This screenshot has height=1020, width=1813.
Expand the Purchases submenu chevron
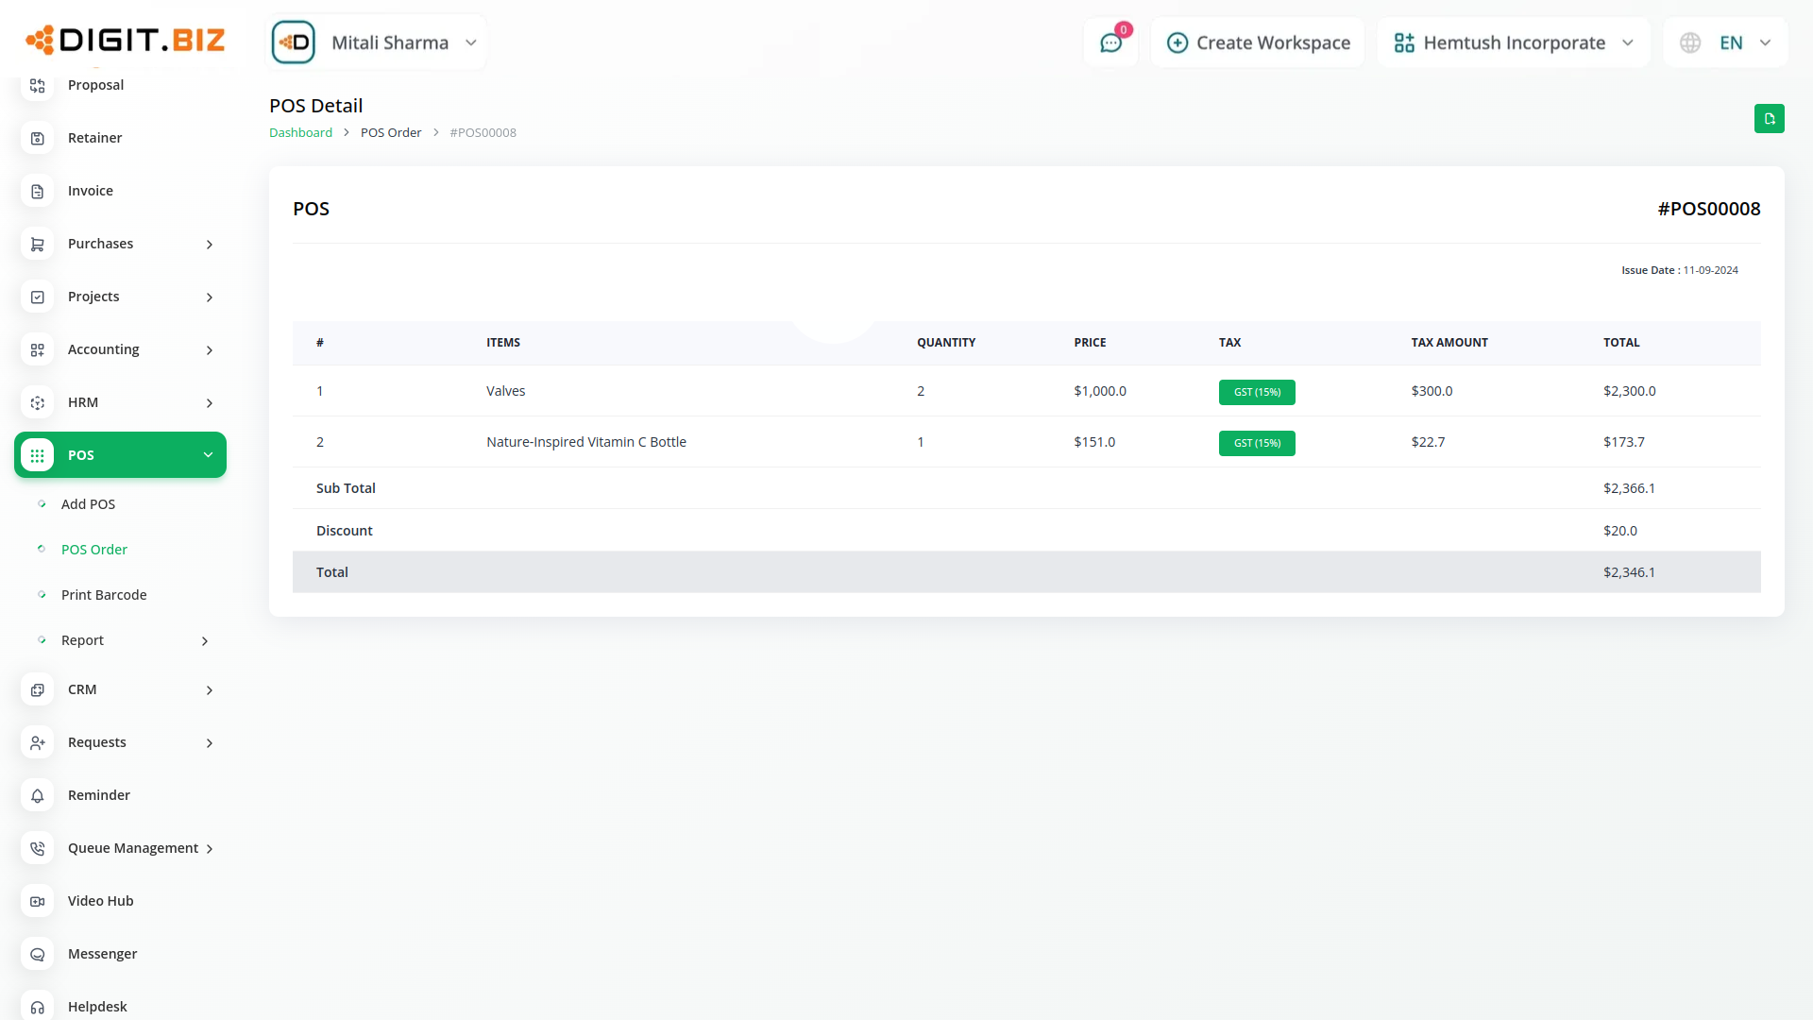[210, 245]
